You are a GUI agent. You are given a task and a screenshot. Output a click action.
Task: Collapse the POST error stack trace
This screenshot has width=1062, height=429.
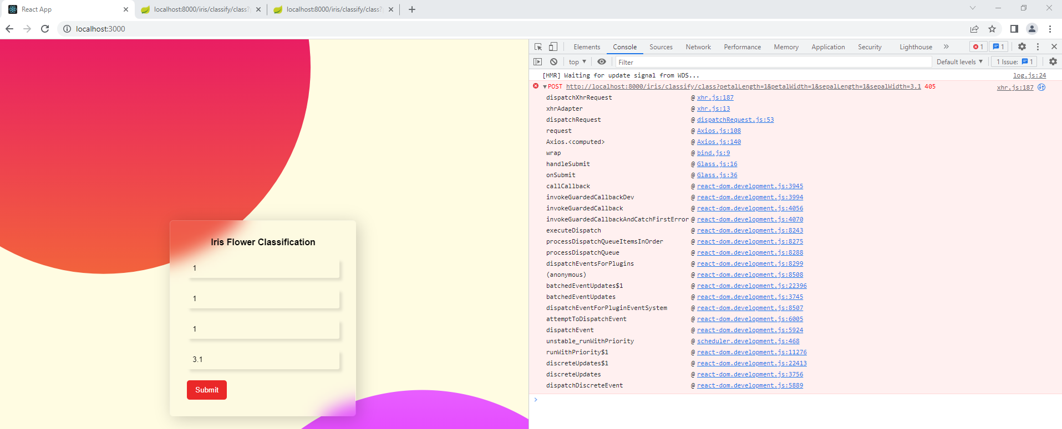545,87
